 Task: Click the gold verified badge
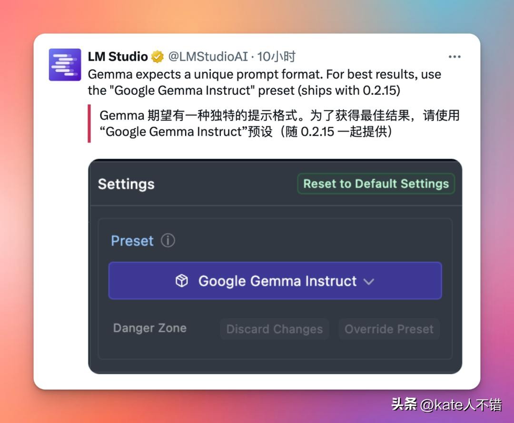pyautogui.click(x=158, y=57)
